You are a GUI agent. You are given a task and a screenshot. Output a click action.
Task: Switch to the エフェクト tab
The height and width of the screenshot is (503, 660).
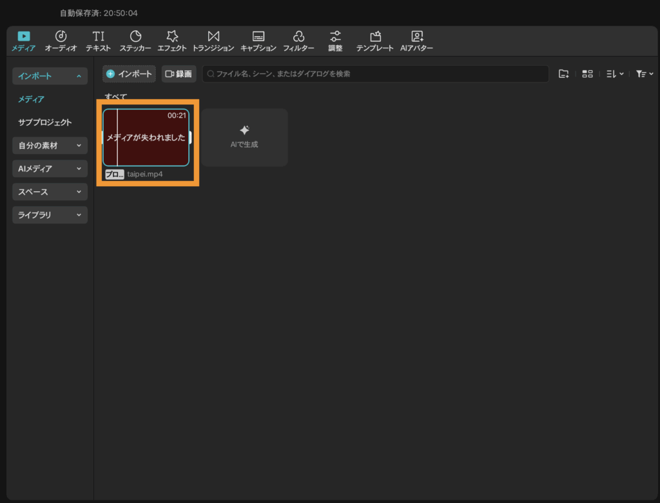click(171, 41)
